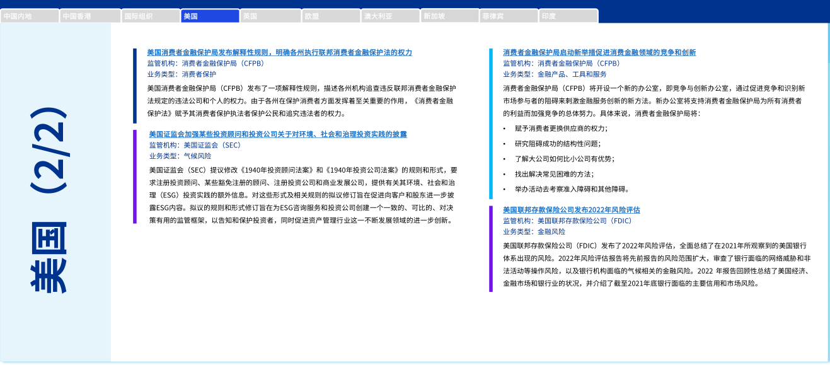The image size is (830, 365).
Task: Open the gray 美国 tab beside 欧盟
Action: [269, 16]
